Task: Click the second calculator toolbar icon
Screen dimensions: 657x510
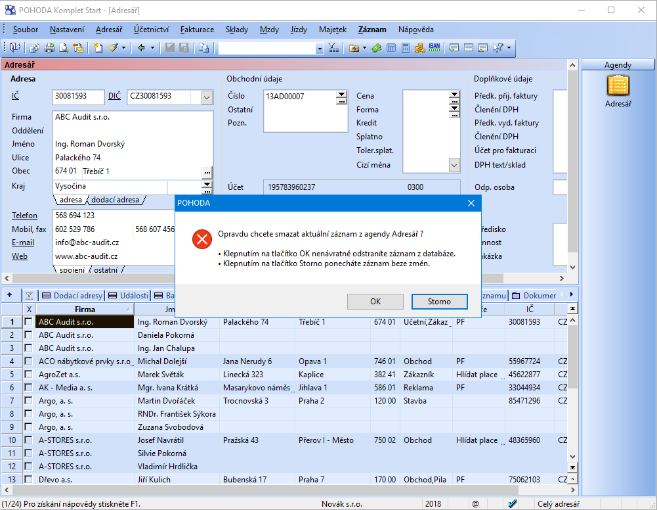Action: (x=405, y=48)
